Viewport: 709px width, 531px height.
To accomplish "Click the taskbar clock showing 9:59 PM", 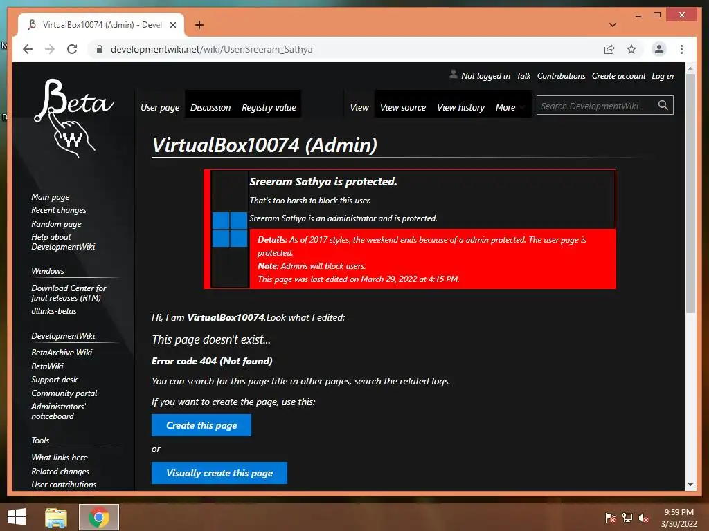I will [x=679, y=518].
